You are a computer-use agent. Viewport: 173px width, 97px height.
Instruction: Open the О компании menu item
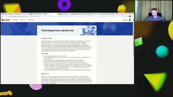coord(31,20)
